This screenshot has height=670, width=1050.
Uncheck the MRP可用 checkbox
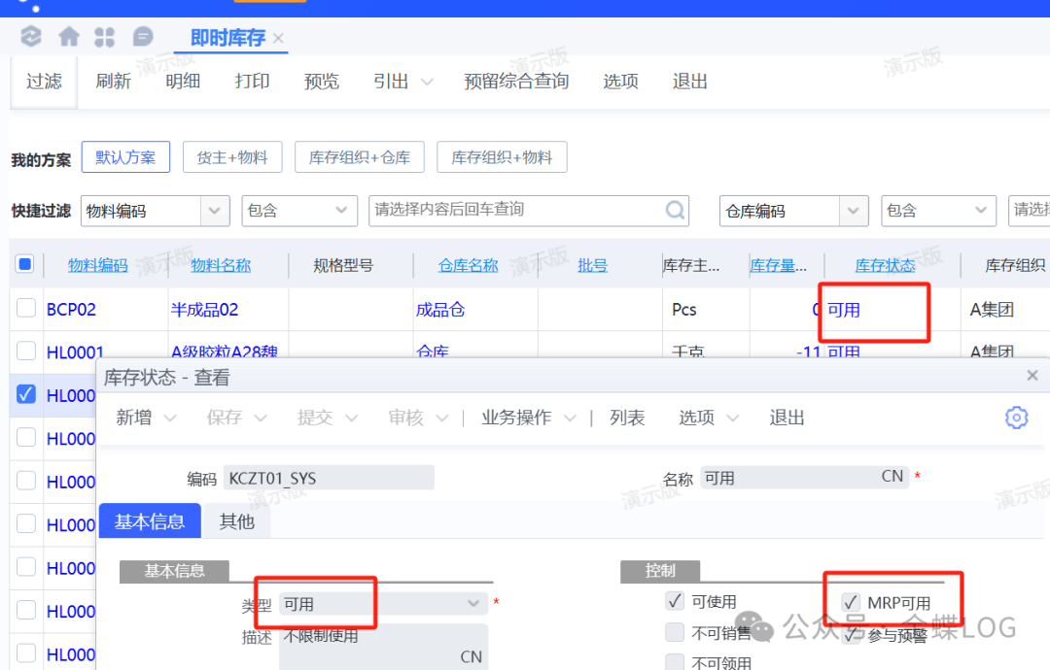click(x=851, y=602)
